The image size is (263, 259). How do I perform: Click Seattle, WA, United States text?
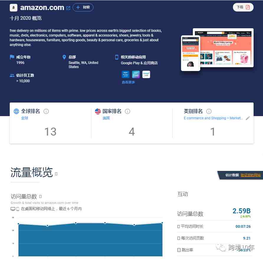pyautogui.click(x=83, y=65)
